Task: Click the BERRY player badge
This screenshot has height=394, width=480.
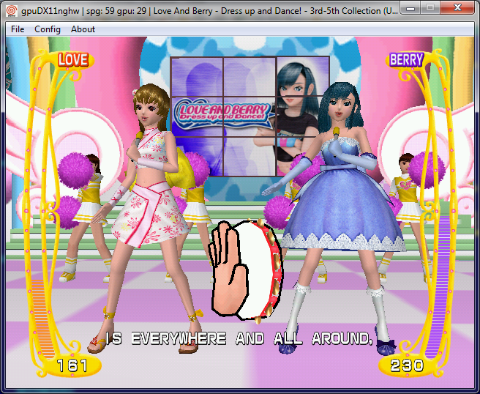Action: pos(406,60)
